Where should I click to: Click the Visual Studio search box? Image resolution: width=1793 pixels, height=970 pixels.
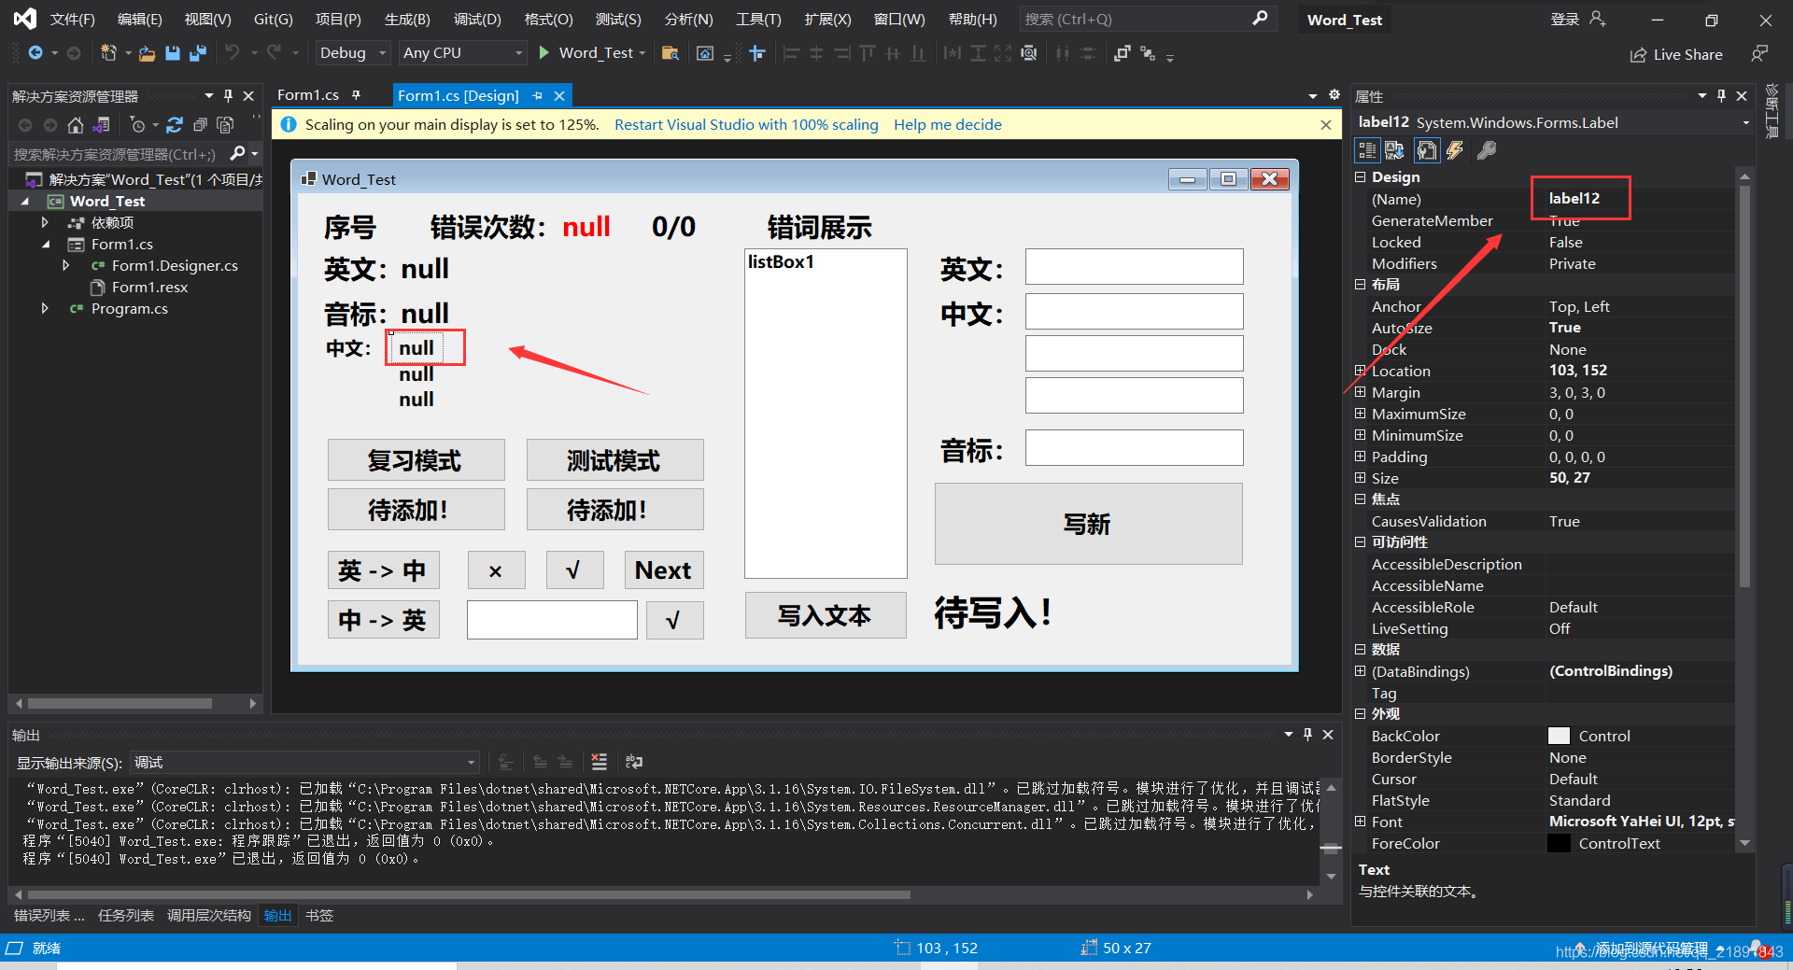[1147, 19]
